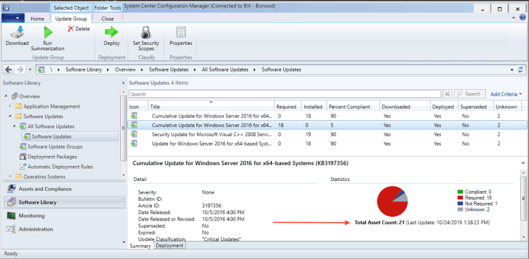Sort by the Percent Compliant column
Screen dimensions: 529x259
pos(353,106)
